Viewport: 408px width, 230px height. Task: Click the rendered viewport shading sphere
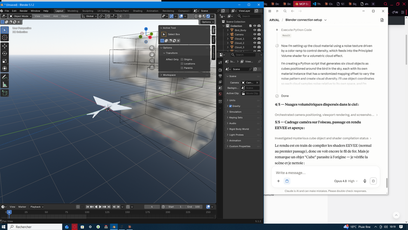(x=208, y=16)
